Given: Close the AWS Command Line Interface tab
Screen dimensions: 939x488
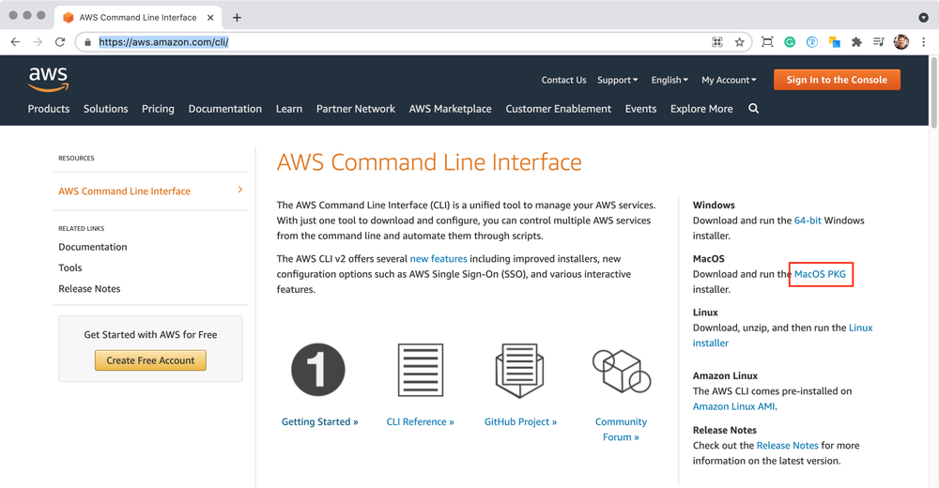Looking at the screenshot, I should [210, 18].
